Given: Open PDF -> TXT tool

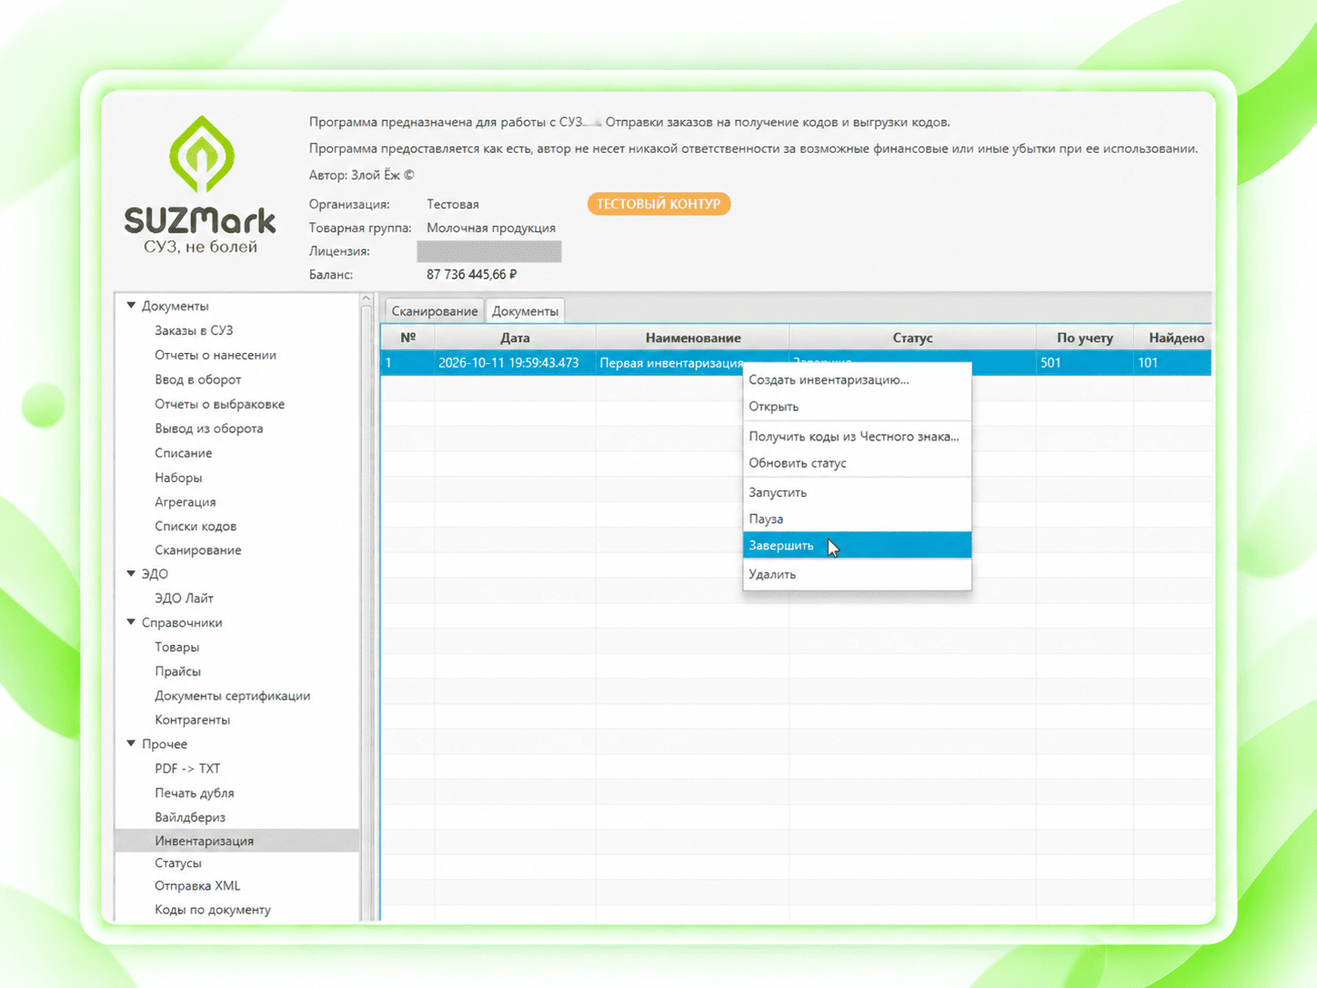Looking at the screenshot, I should (x=187, y=769).
